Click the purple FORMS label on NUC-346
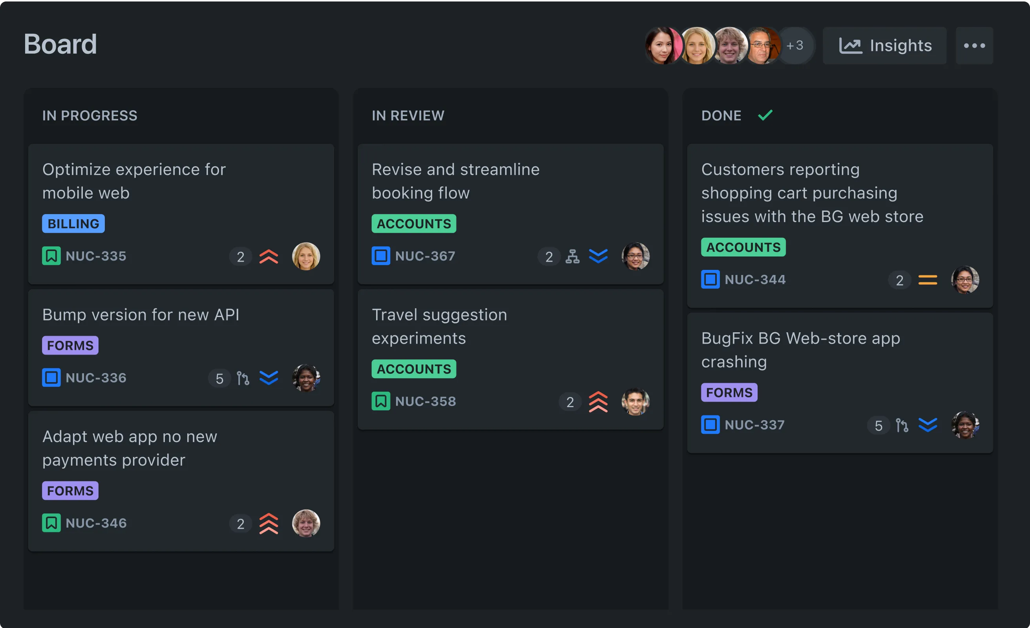The image size is (1030, 628). (70, 491)
